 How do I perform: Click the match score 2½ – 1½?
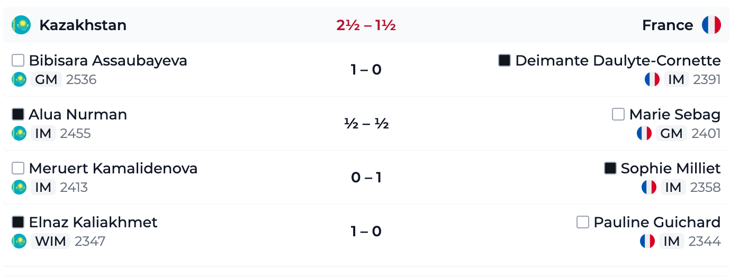(366, 25)
